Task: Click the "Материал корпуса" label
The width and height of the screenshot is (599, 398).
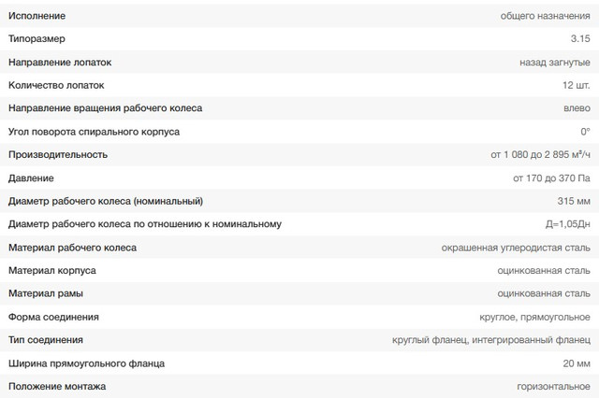Action: click(x=52, y=270)
